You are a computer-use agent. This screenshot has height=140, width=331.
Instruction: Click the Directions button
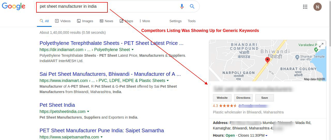243,98
